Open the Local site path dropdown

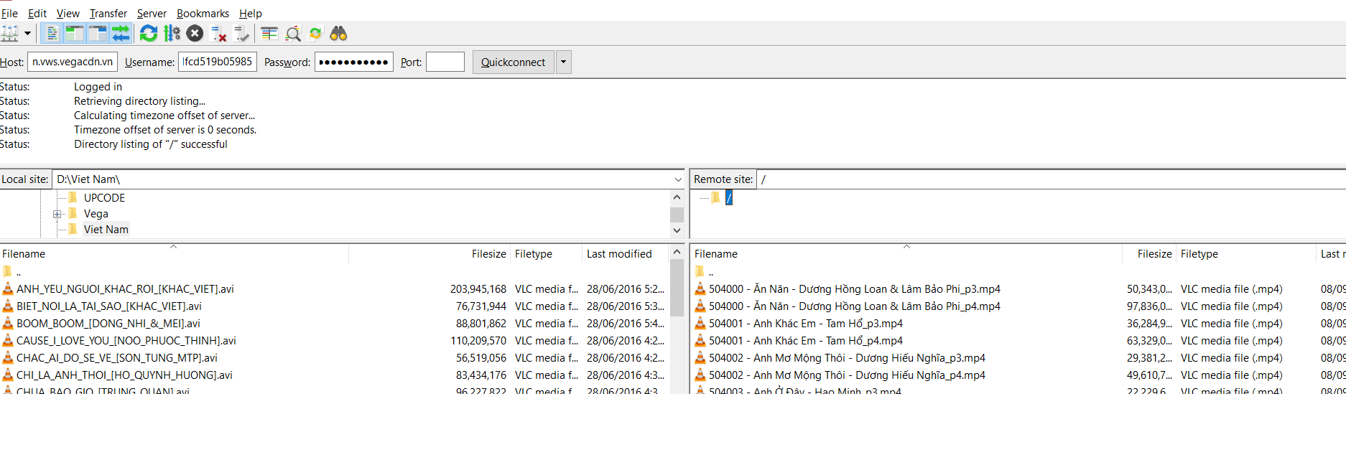click(678, 179)
